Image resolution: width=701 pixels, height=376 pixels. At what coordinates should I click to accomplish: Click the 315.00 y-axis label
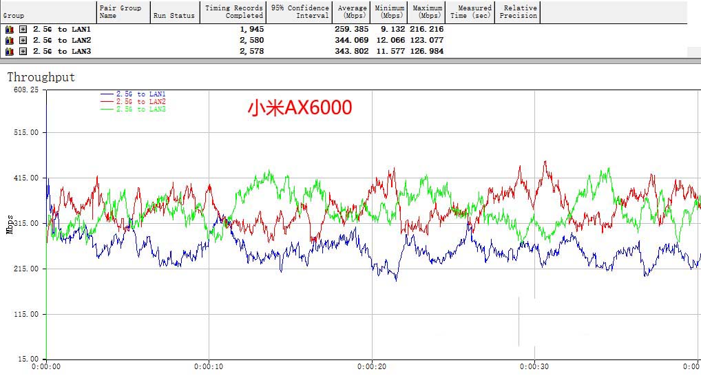coord(26,224)
